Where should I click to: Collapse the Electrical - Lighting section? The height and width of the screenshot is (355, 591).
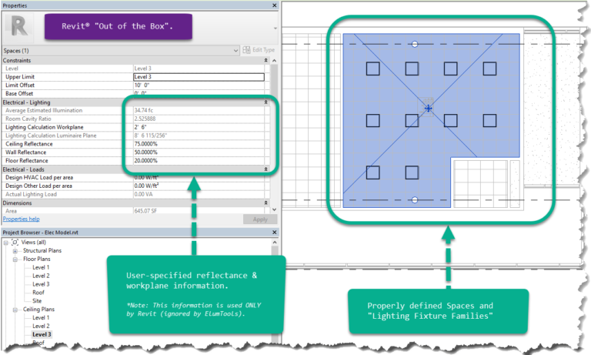tap(265, 102)
